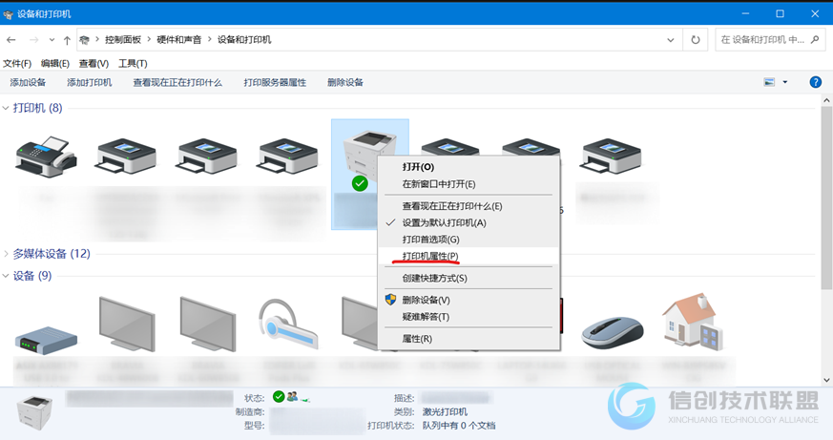Screen dimensions: 833x440
Task: Click the blue help question mark icon
Action: click(x=815, y=82)
